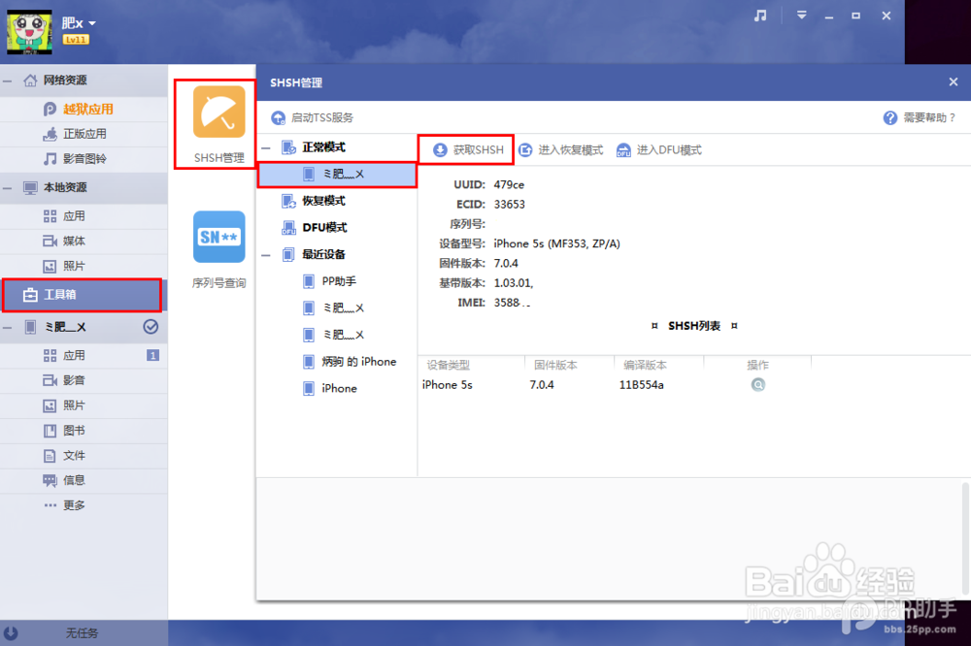The image size is (971, 646).
Task: Start the TSS service via 启动TSS服务
Action: (313, 117)
